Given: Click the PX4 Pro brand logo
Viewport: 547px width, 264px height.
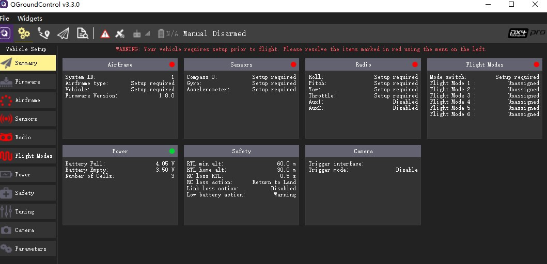Looking at the screenshot, I should [526, 33].
